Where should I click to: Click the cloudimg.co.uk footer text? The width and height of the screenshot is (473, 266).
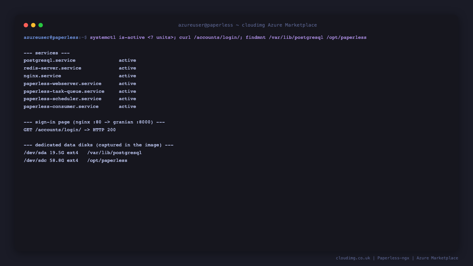point(353,258)
